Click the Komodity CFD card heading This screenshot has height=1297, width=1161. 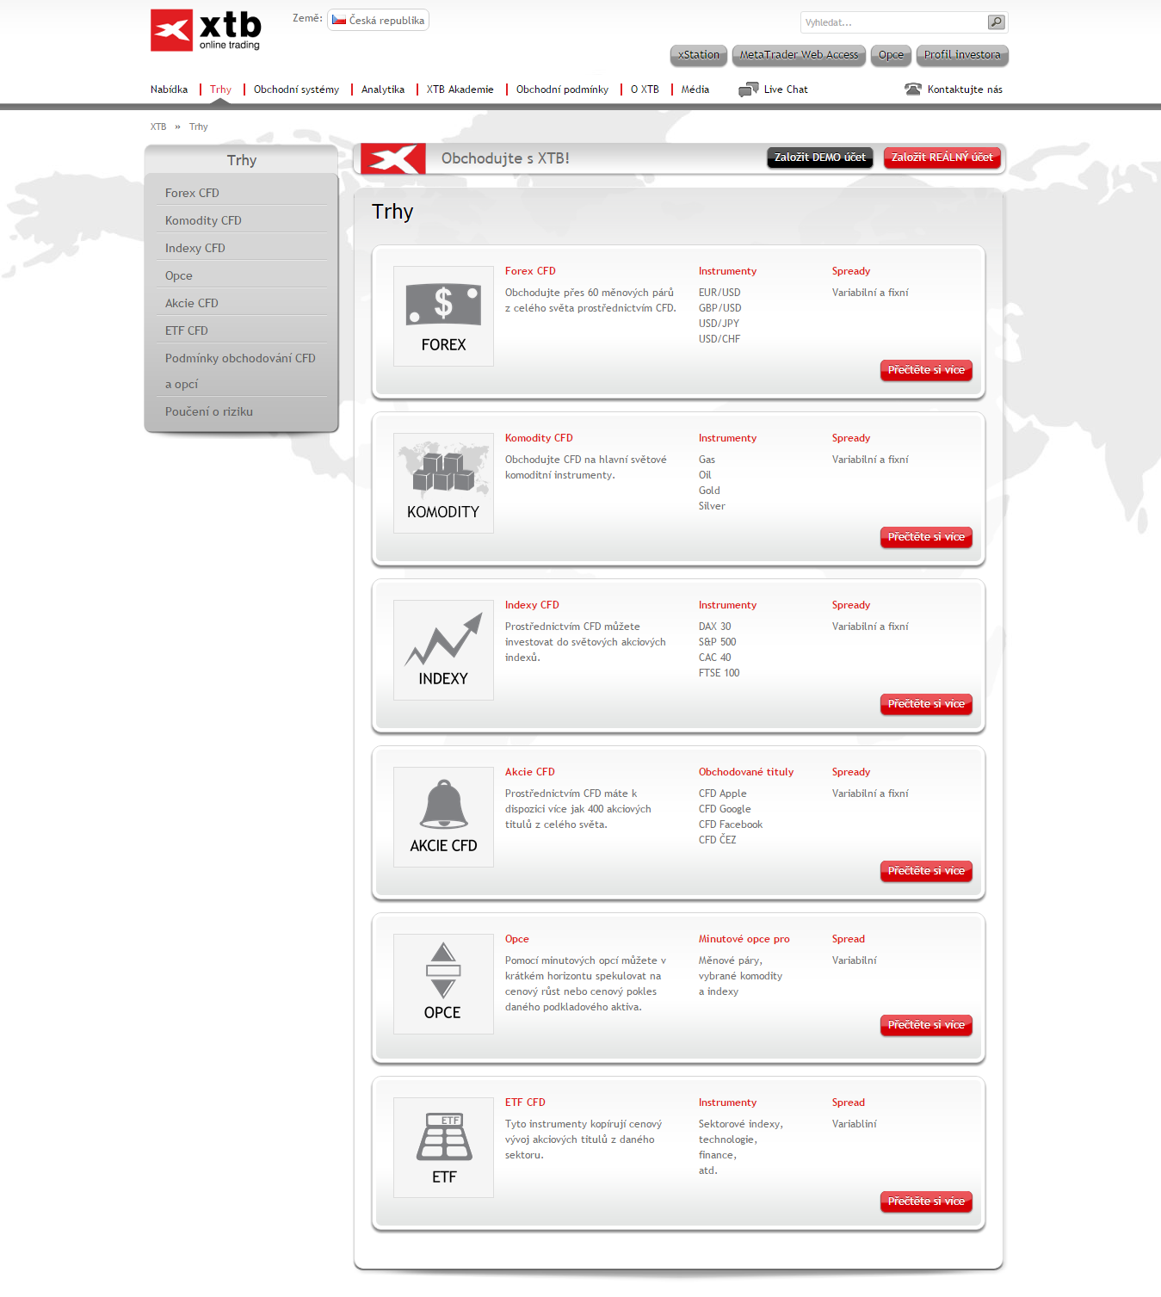pos(539,438)
